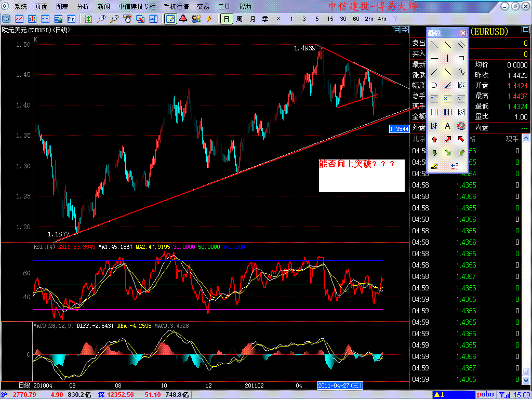This screenshot has width=532, height=399.
Task: Toggle the drawing pencil toolbar button
Action: pyautogui.click(x=170, y=19)
